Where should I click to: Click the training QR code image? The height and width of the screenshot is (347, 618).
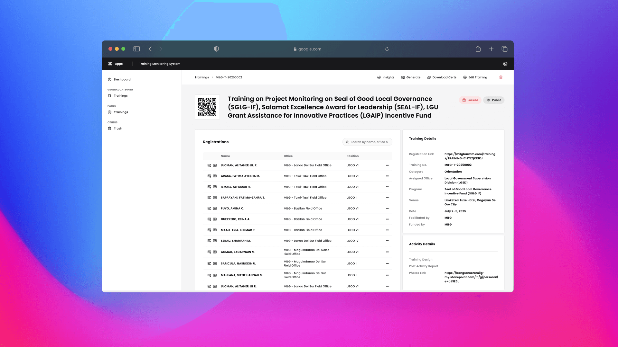[x=207, y=107]
